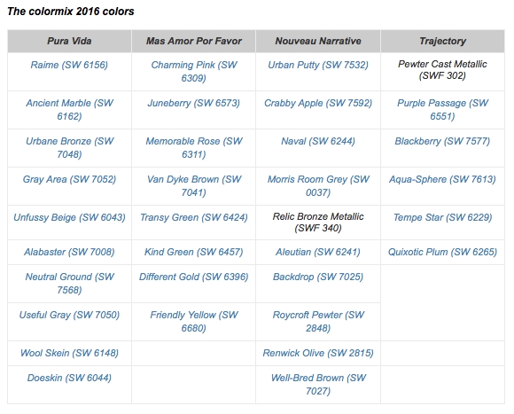Open Friendly Yellow (SW 6680) link

(x=194, y=321)
